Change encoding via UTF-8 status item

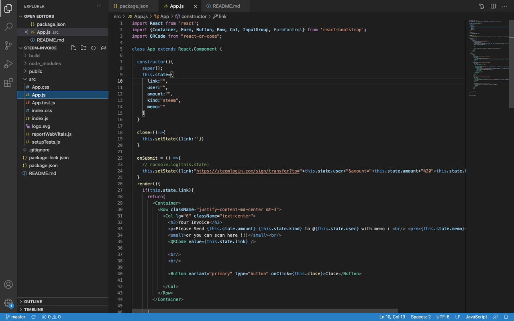(443, 317)
